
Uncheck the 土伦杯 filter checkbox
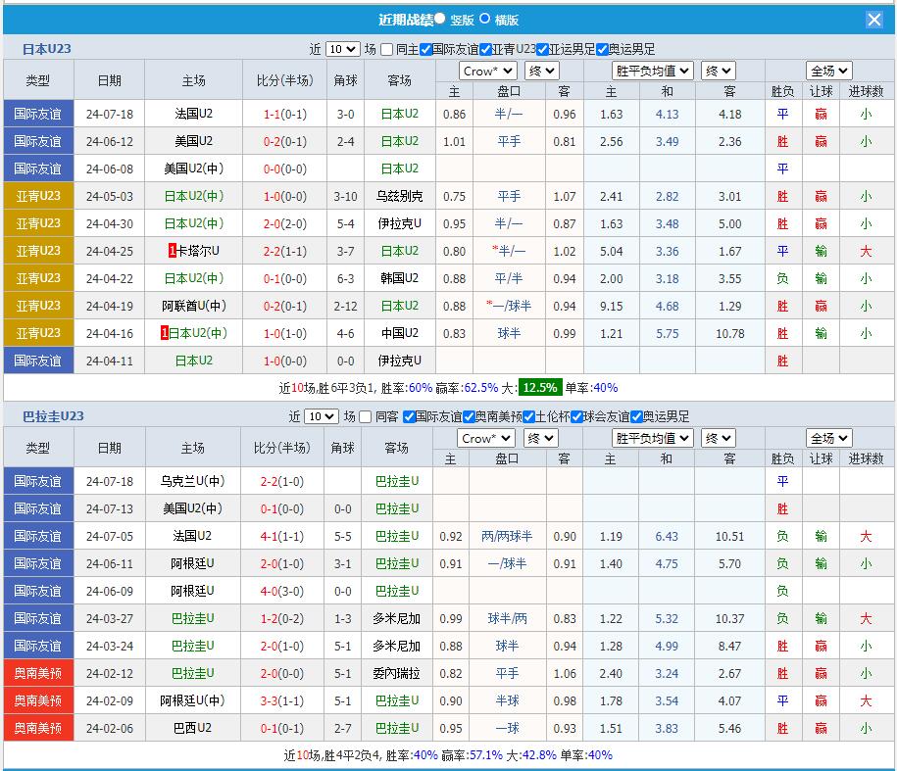(x=528, y=416)
